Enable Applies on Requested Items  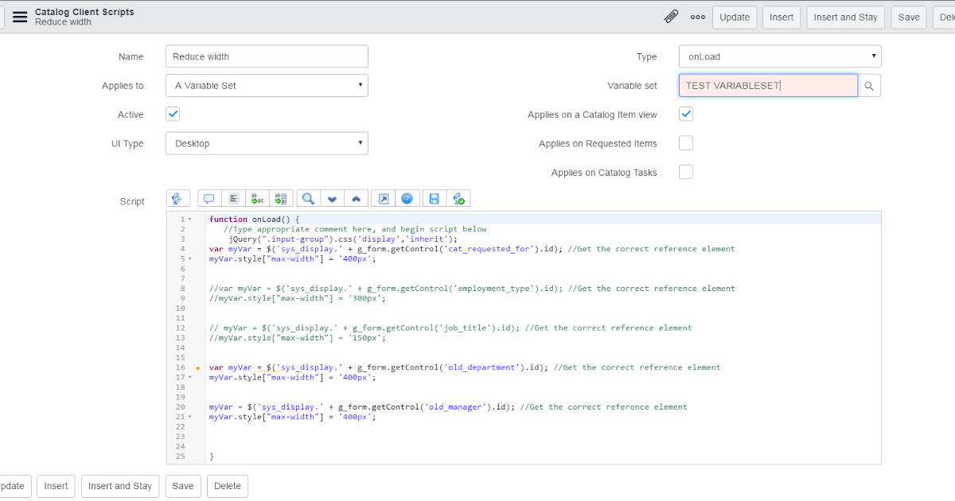tap(686, 143)
